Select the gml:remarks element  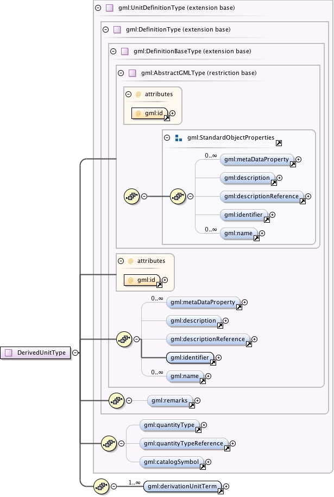point(170,401)
